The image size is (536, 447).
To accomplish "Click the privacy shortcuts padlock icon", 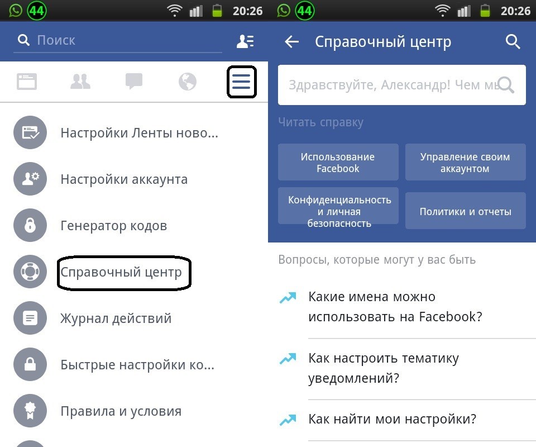I will point(30,364).
